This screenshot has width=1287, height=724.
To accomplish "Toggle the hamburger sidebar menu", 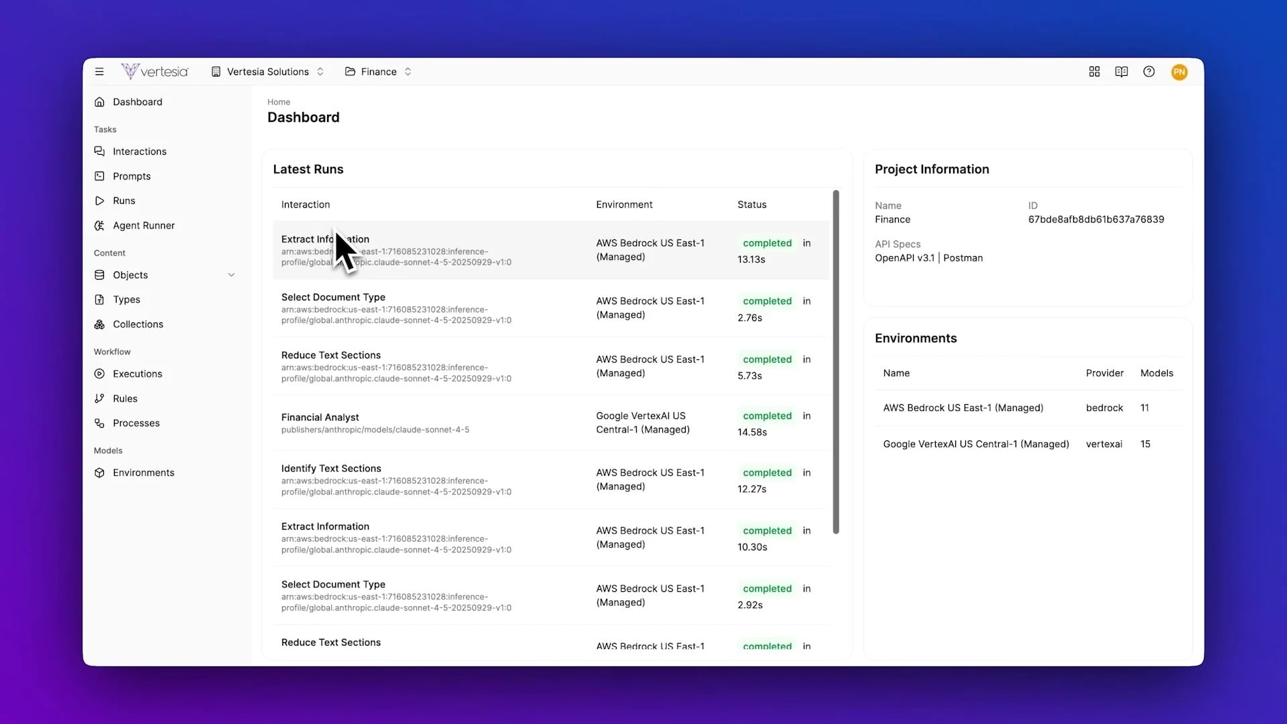I will (99, 72).
